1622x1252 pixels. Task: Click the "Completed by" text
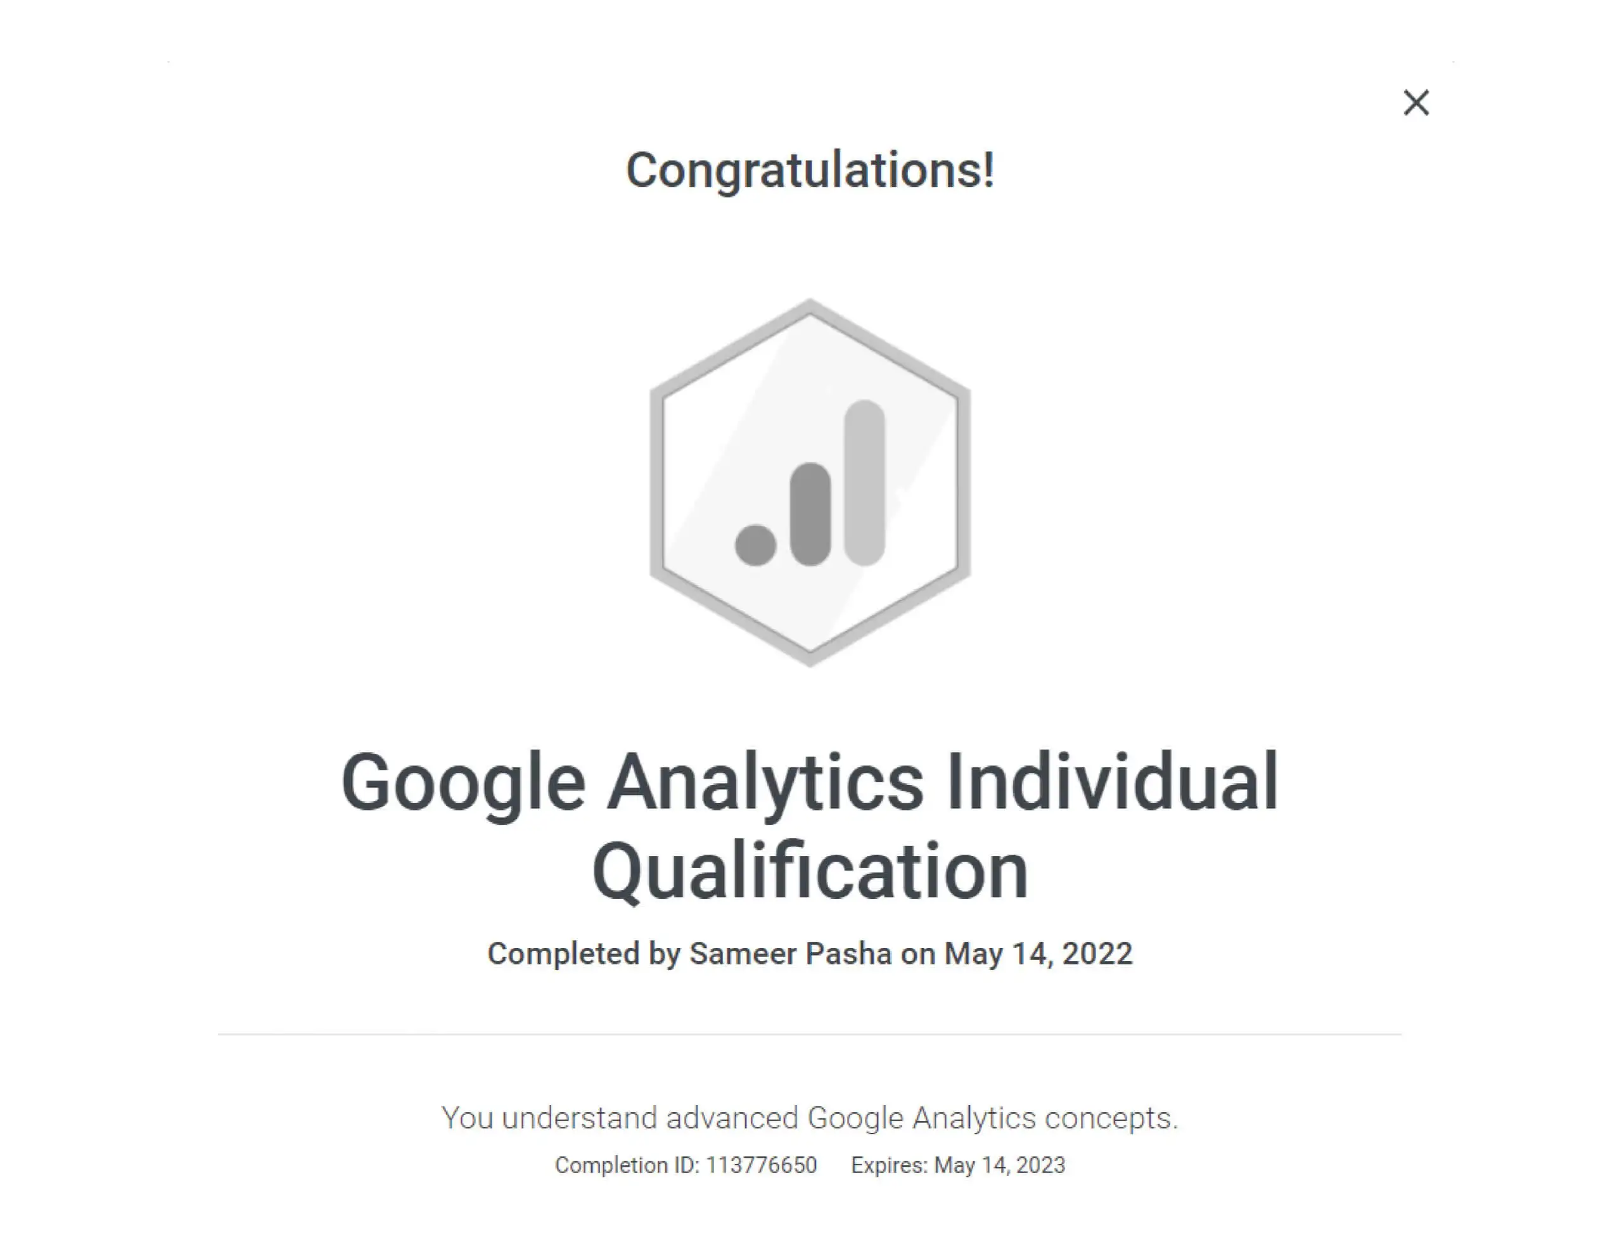point(584,954)
